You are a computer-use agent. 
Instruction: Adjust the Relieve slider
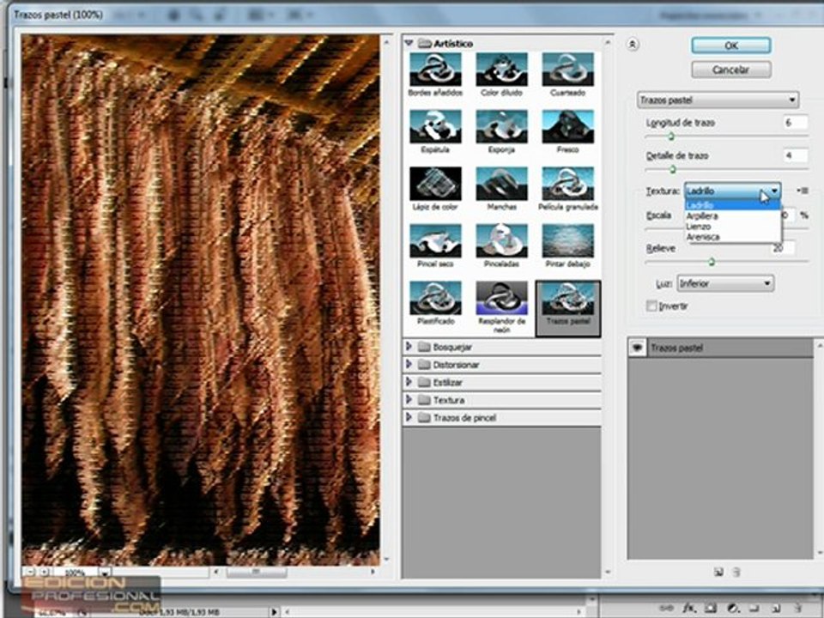(711, 262)
